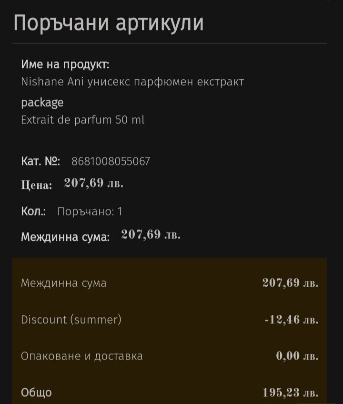Click the amount next to bold "Междинна сума:"

tap(151, 235)
